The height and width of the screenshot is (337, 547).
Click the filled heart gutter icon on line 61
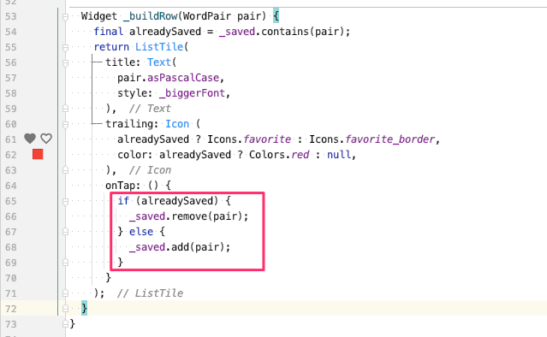(30, 139)
